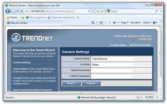Click the Cancel button

click(91, 83)
